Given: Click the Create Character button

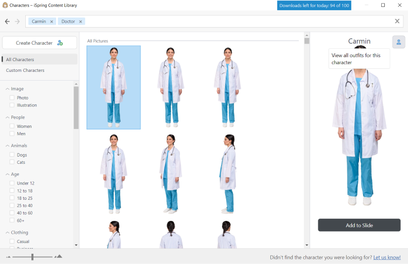Looking at the screenshot, I should pos(40,43).
